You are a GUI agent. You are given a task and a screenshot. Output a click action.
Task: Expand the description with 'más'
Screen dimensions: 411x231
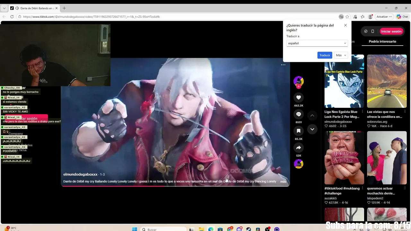point(283,182)
